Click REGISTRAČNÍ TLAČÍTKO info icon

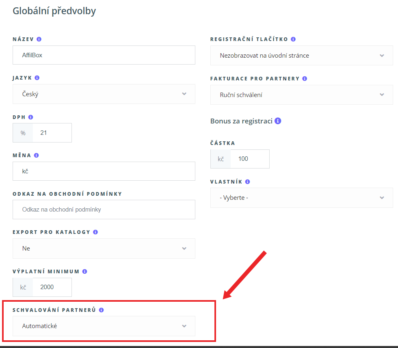(293, 39)
